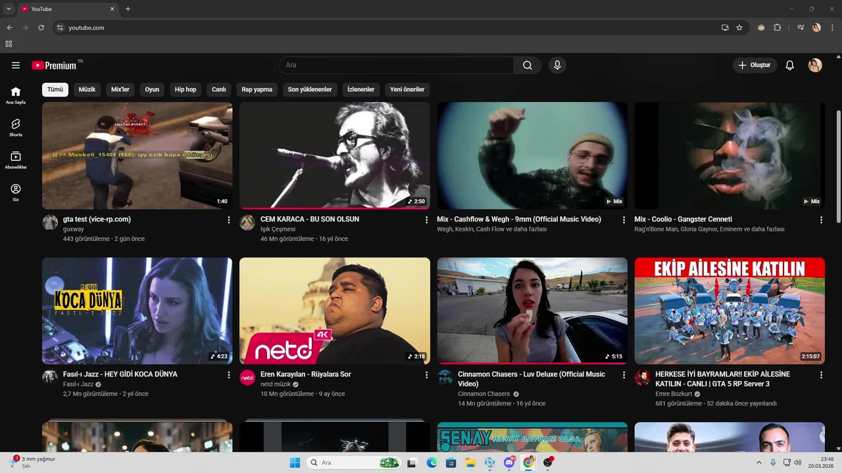The image size is (842, 473).
Task: Open options for Cinnamon Chasers video
Action: [624, 375]
